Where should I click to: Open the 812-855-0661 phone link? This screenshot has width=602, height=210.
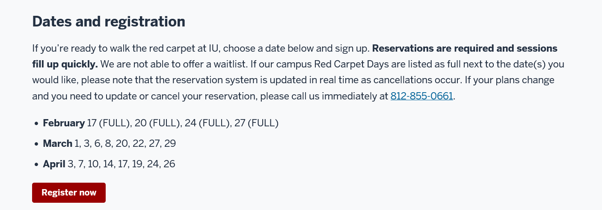point(421,96)
